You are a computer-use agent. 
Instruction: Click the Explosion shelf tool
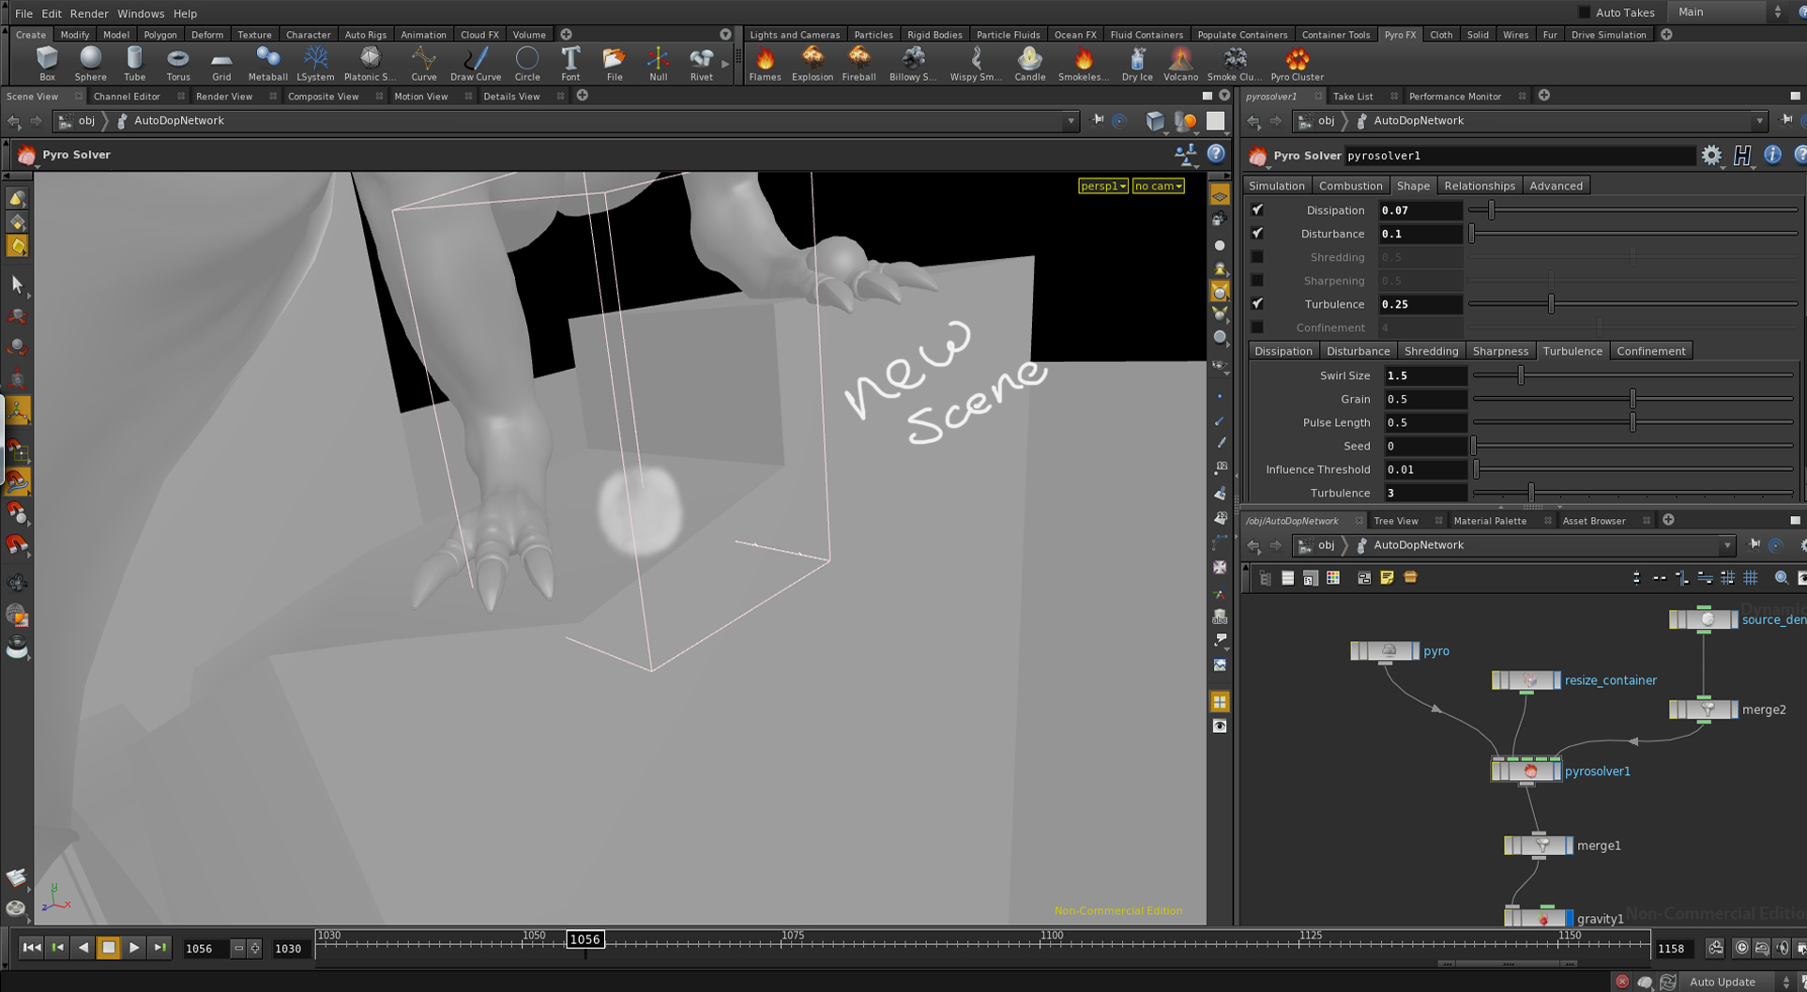(x=812, y=64)
